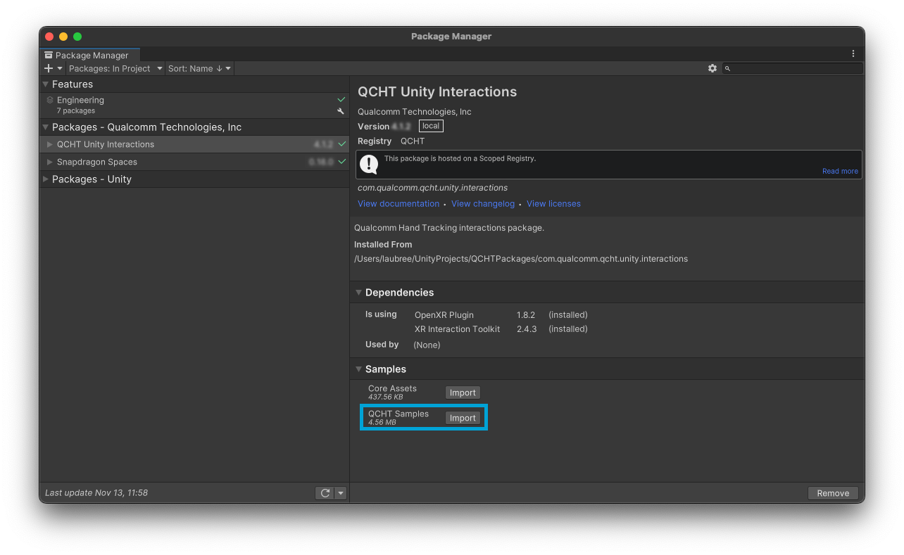
Task: Click Snapdragon Spaces installed checkmark icon
Action: click(x=342, y=162)
